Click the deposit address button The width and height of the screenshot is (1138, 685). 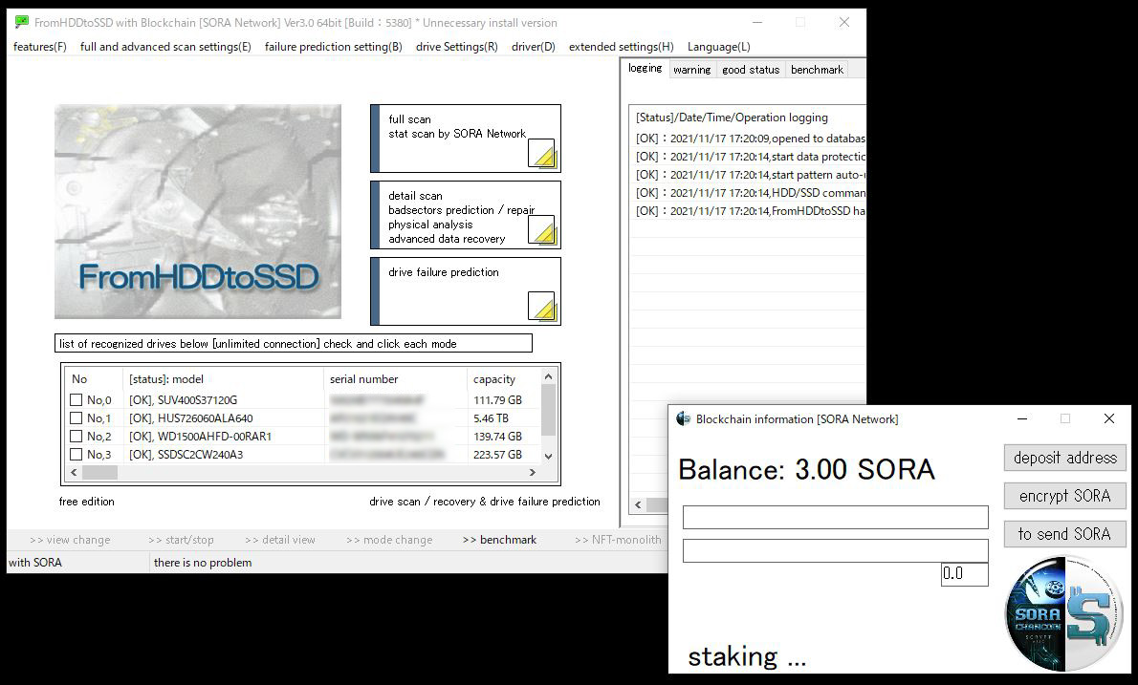(1064, 458)
